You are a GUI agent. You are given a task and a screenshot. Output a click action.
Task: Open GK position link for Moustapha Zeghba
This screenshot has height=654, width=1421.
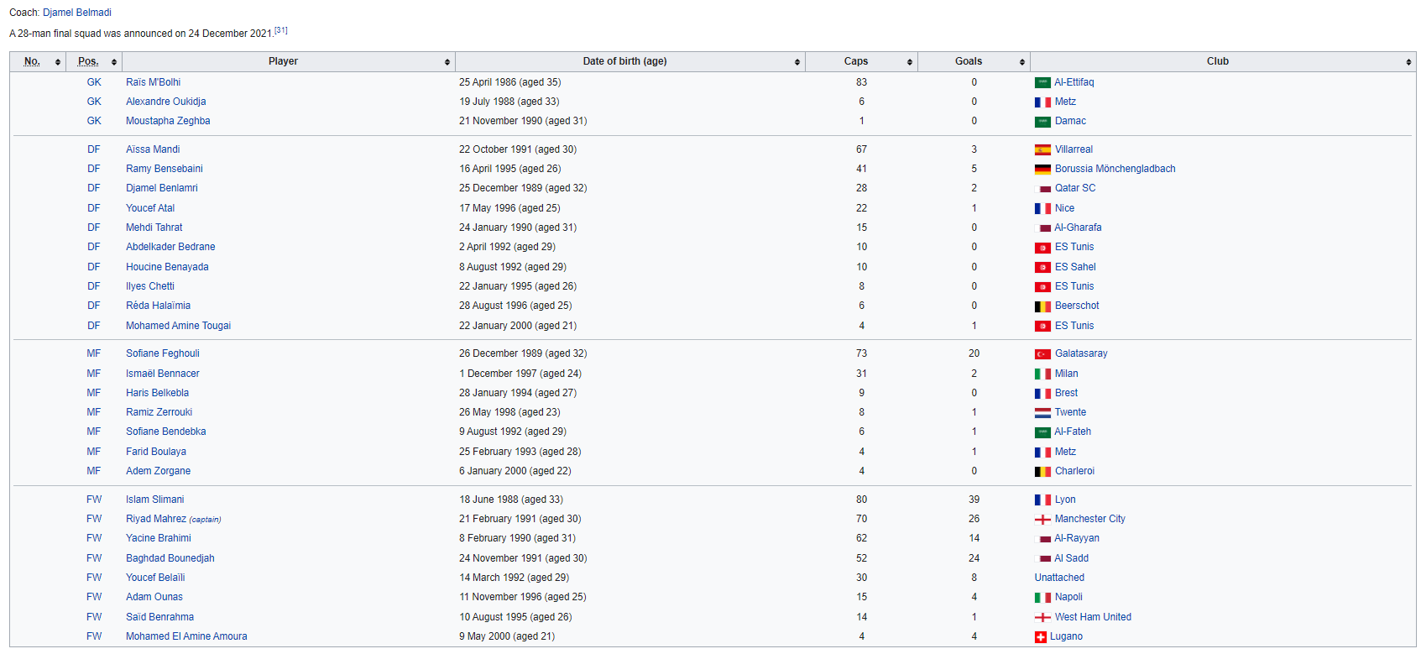point(94,121)
